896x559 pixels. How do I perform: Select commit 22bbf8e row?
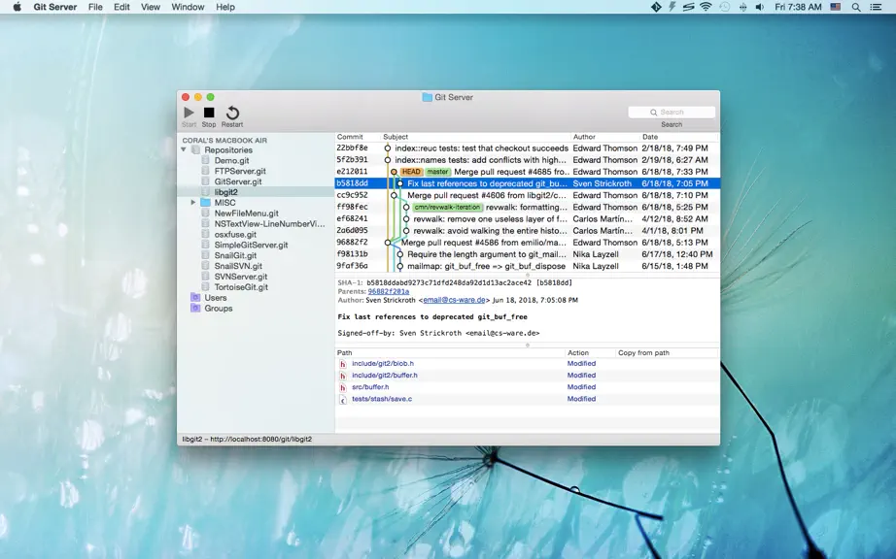coord(527,148)
